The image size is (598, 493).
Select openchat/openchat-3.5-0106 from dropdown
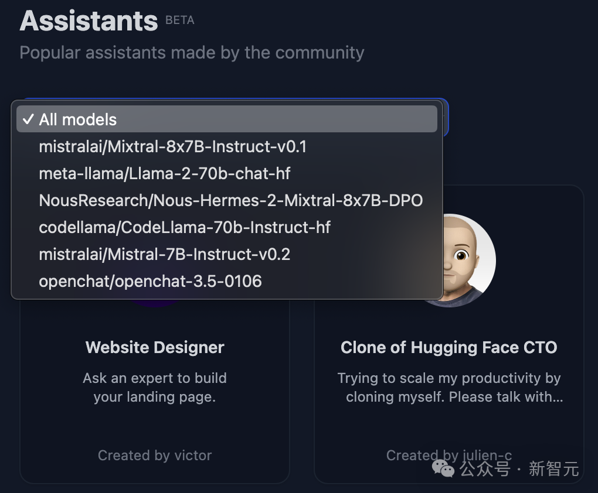coord(150,281)
